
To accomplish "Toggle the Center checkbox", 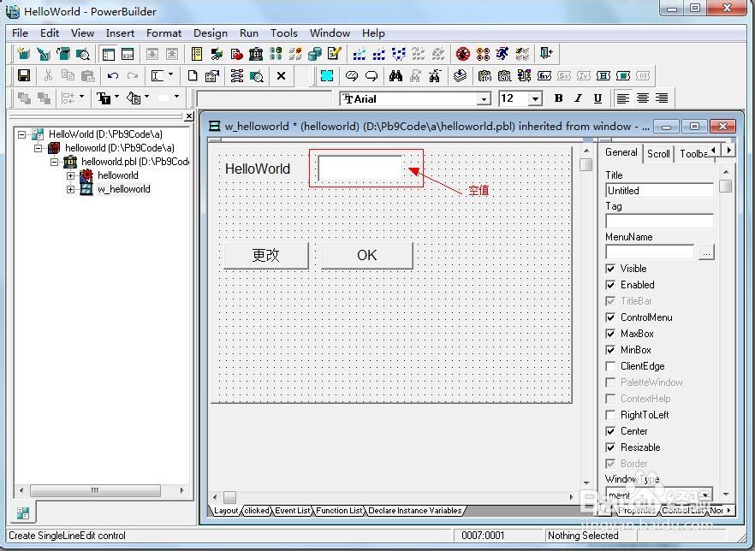I will [610, 431].
